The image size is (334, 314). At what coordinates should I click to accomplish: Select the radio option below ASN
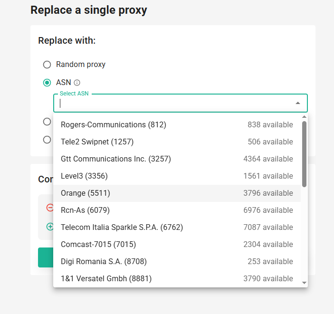47,122
